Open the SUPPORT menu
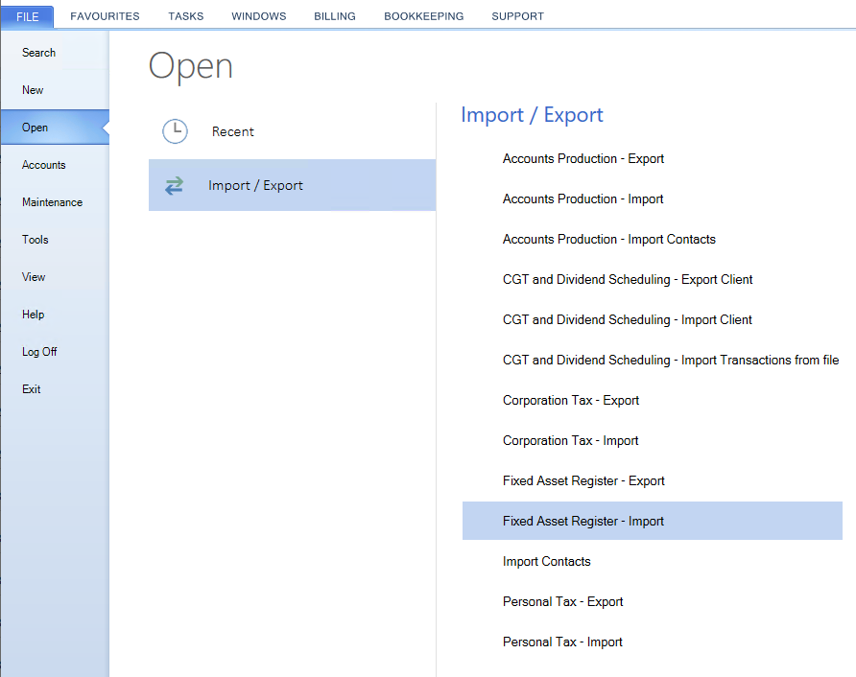The width and height of the screenshot is (856, 677). [517, 16]
